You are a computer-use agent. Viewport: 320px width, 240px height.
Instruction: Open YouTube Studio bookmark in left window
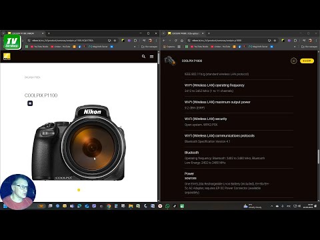click(x=39, y=47)
